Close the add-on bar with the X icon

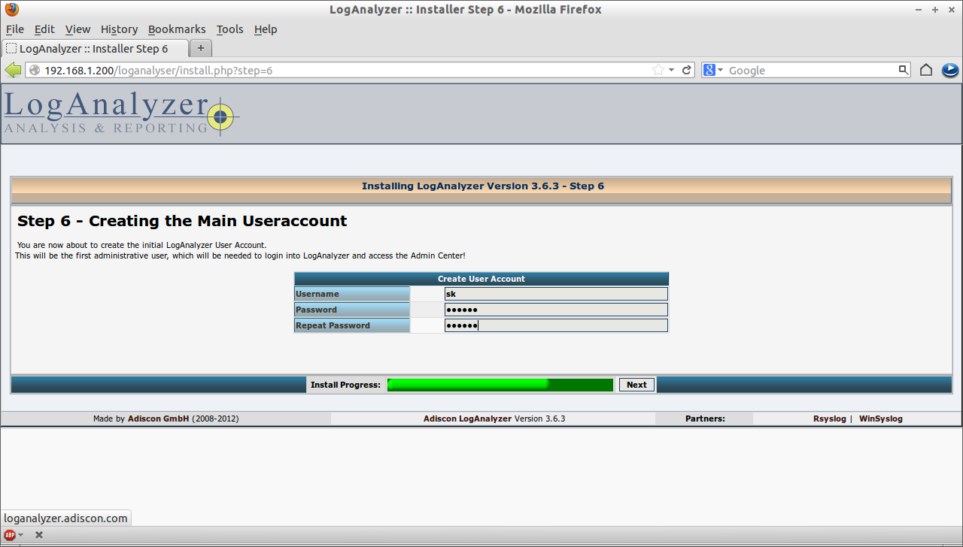[39, 535]
